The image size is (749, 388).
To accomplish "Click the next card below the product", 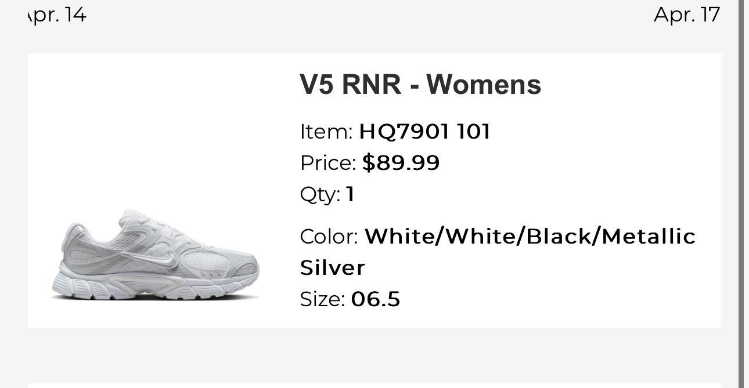I will point(374,385).
